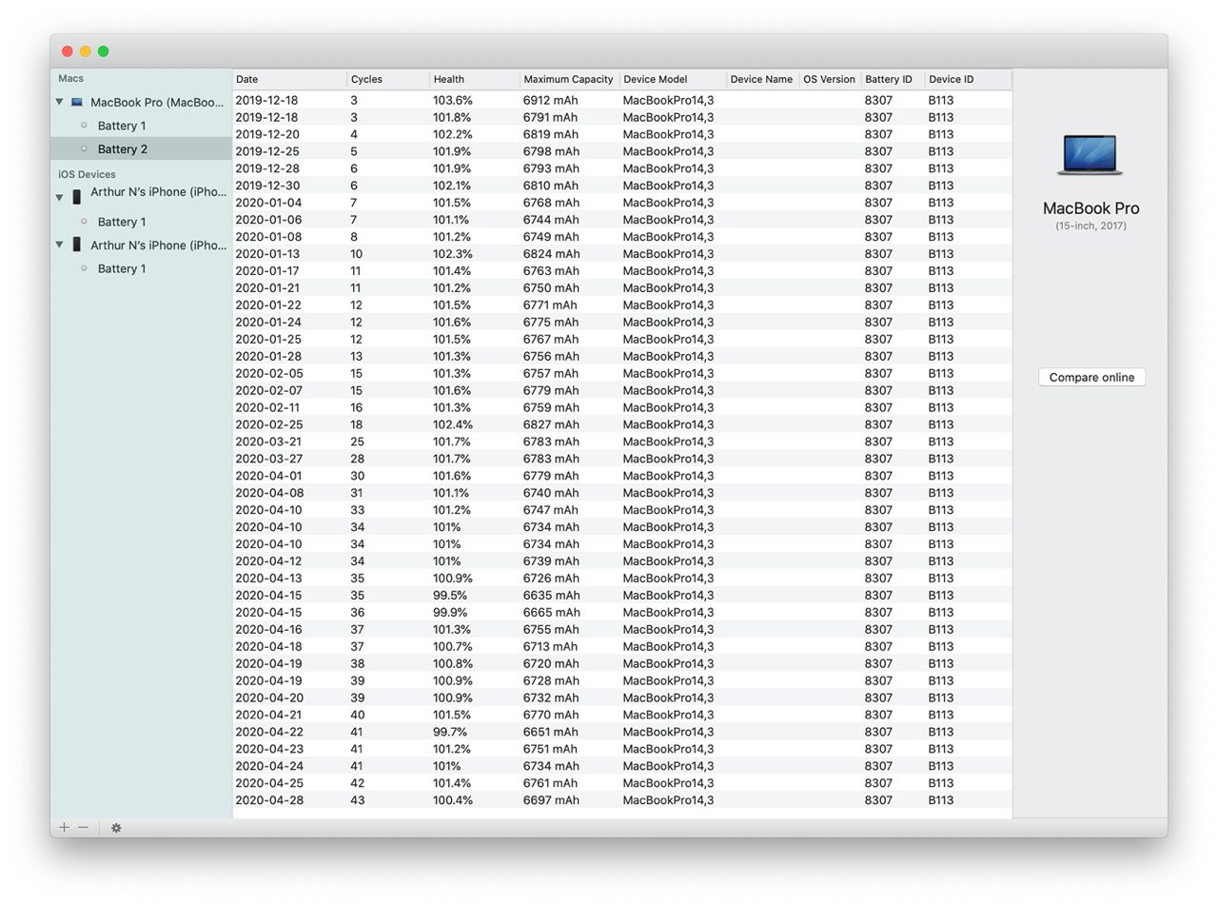Click the 2020-04-16 date cell

coord(267,630)
